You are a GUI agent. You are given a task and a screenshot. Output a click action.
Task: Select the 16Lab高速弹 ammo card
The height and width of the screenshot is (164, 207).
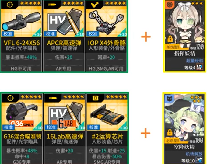pyautogui.click(x=65, y=129)
